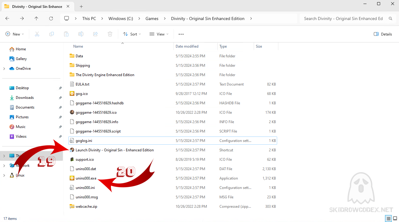This screenshot has width=399, height=222.
Task: Select the goglog.ini file icon
Action: pos(72,140)
